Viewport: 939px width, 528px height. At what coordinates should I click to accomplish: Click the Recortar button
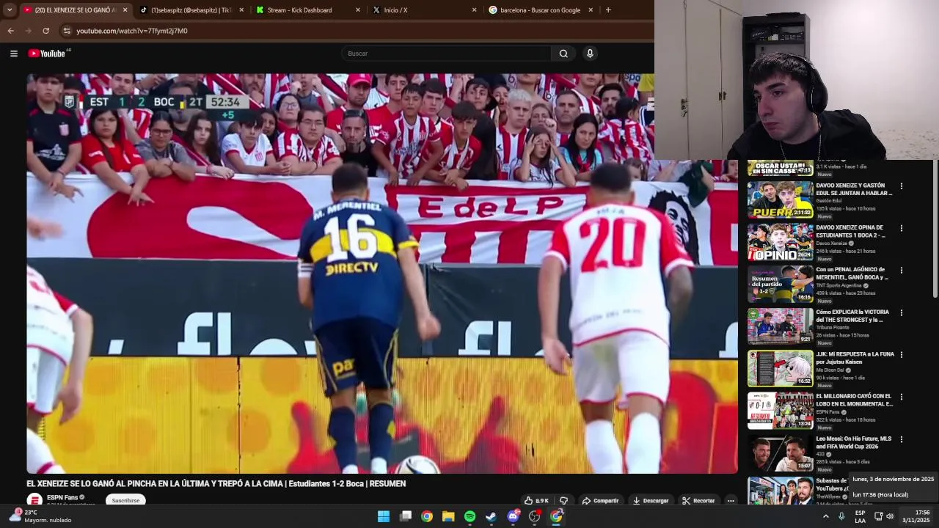(x=698, y=501)
